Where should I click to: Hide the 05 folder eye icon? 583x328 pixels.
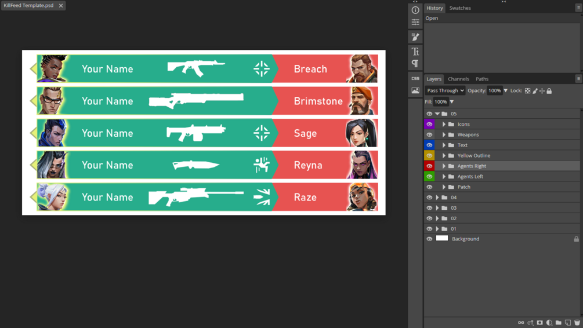[x=429, y=114]
